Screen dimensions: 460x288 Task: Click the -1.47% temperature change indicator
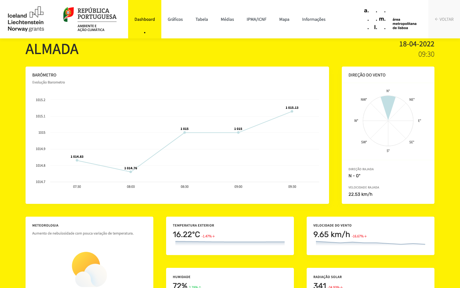point(208,236)
